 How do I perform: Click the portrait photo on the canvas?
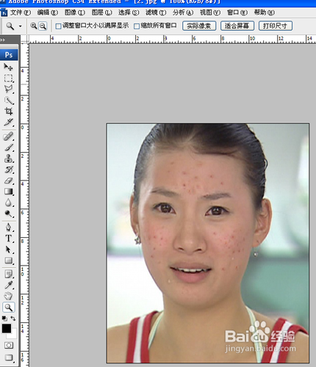click(x=208, y=243)
